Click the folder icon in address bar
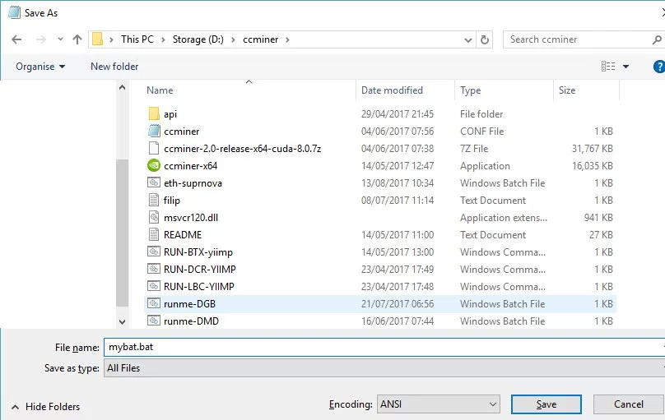This screenshot has height=420, width=665. click(98, 39)
